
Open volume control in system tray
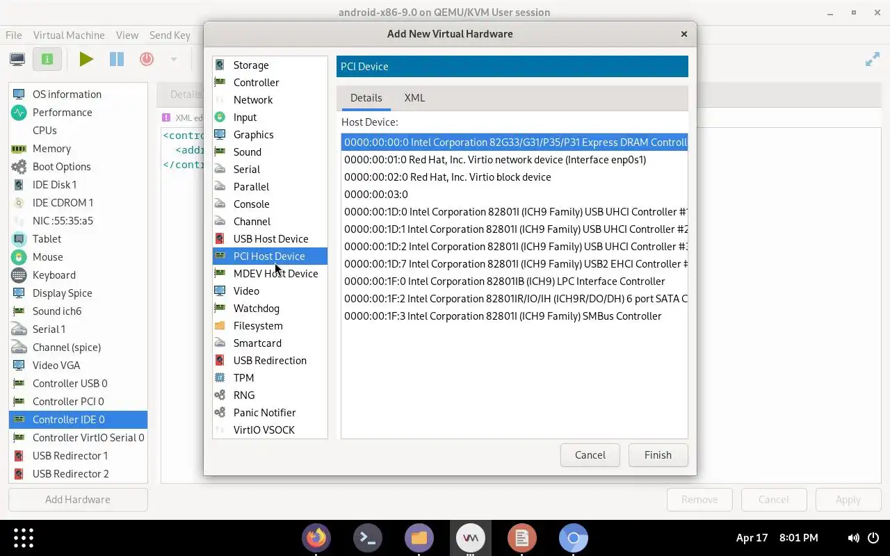coord(853,538)
